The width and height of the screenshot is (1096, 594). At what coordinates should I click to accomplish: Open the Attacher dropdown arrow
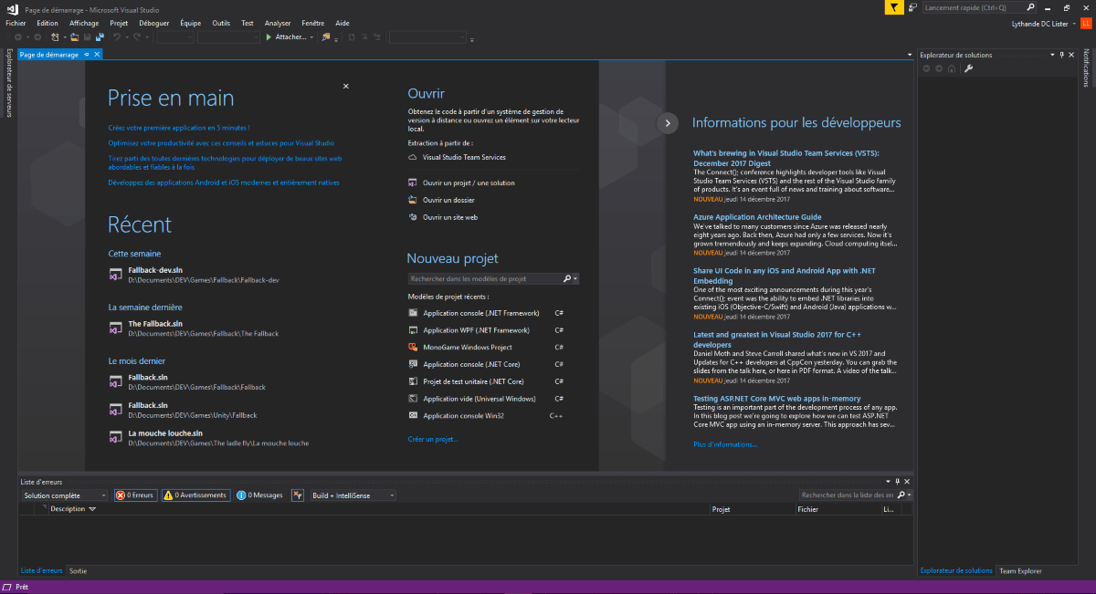pos(311,37)
